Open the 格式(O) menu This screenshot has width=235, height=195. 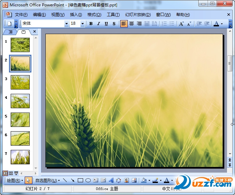pos(94,15)
